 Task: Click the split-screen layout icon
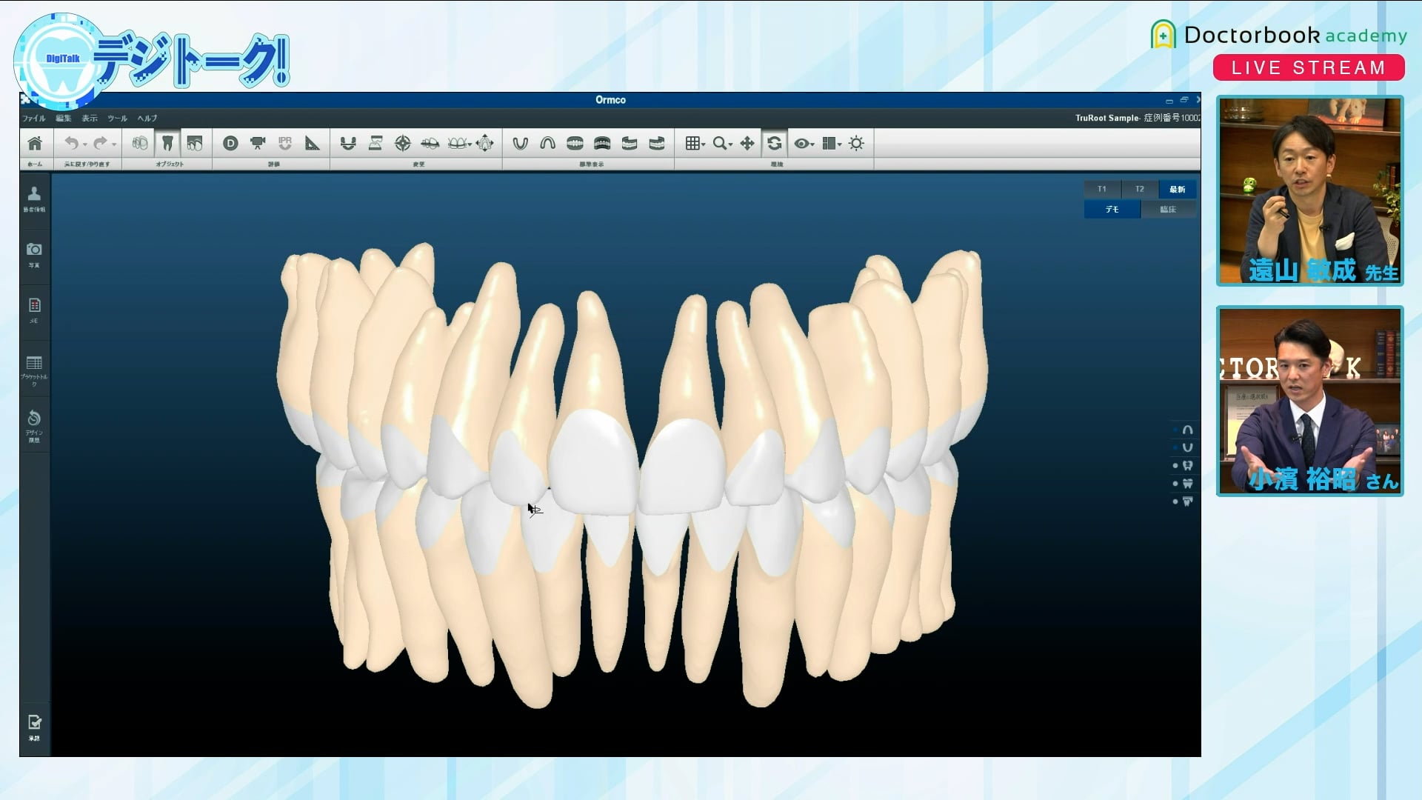(829, 143)
